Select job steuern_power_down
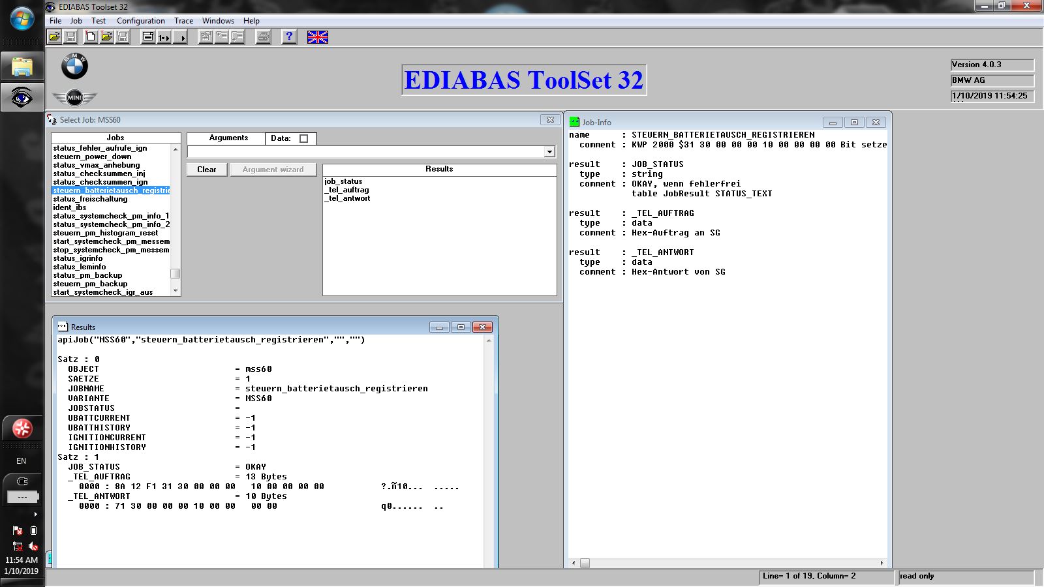1044x587 pixels. [x=92, y=157]
